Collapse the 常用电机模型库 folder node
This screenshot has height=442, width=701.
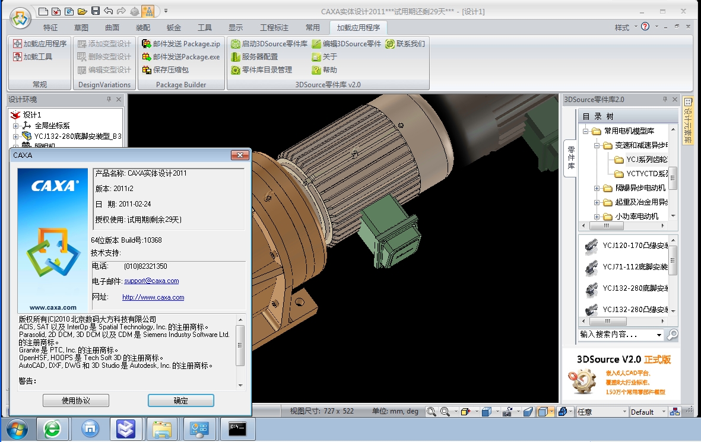click(x=585, y=131)
